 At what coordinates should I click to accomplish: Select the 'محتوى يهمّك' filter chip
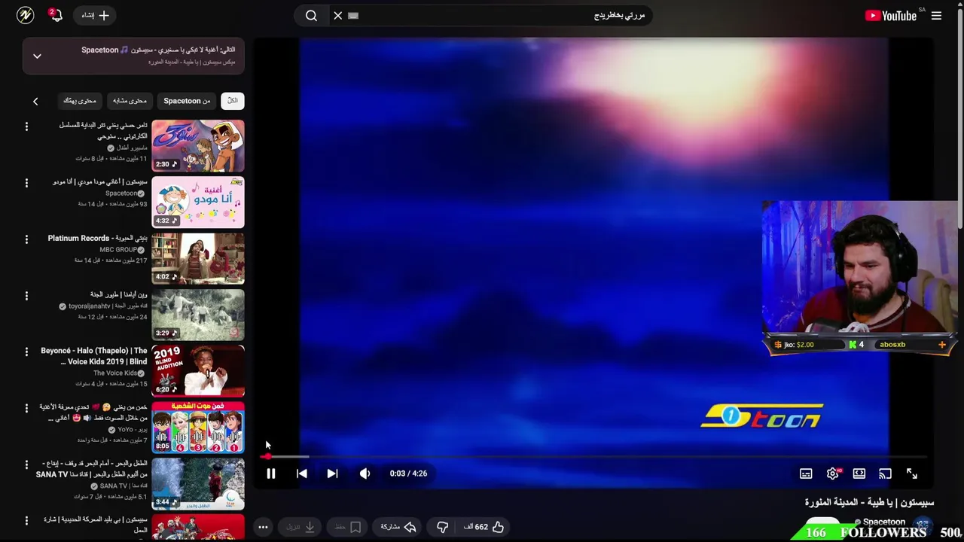(x=80, y=101)
